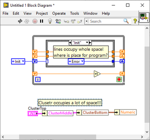Image resolution: width=150 pixels, height=140 pixels.
Task: Click the vertical scrollbar thumb
Action: (x=147, y=84)
